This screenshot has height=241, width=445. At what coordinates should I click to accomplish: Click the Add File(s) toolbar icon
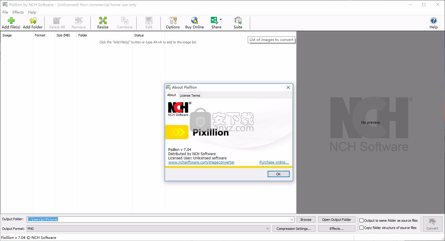pos(11,23)
